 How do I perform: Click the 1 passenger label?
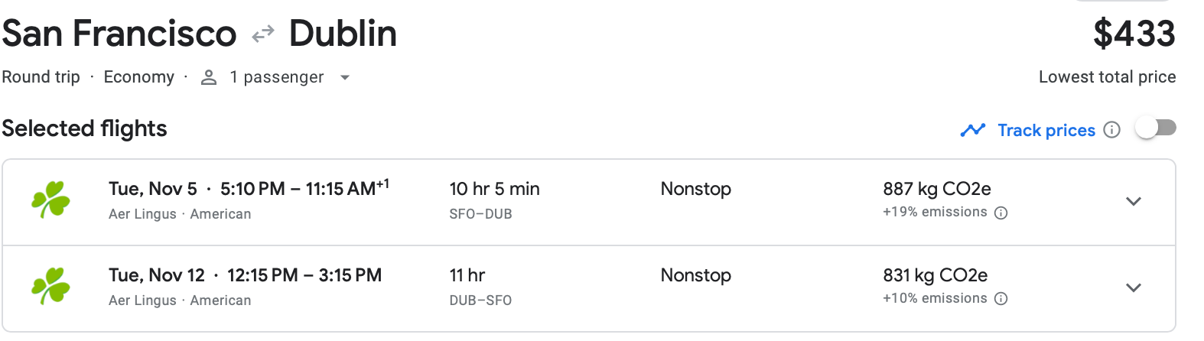(x=276, y=77)
